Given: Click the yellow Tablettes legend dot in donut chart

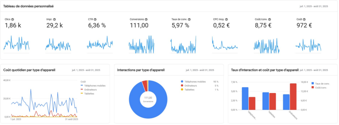Looking at the screenshot, I should pos(182,89).
